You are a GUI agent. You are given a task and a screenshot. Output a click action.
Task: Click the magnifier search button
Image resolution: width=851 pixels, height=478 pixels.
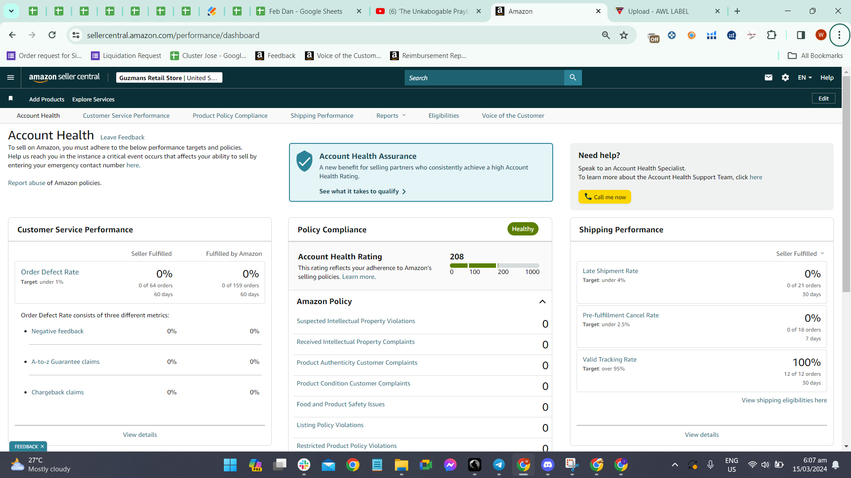tap(573, 77)
